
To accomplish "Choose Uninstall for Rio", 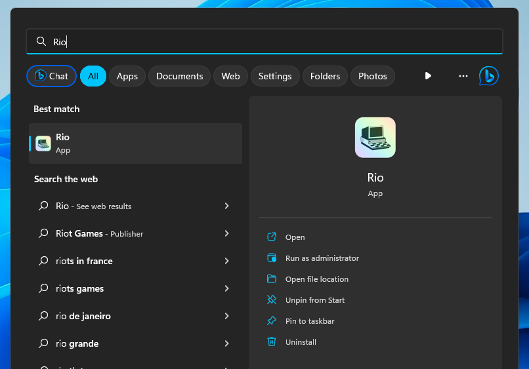I will point(301,342).
